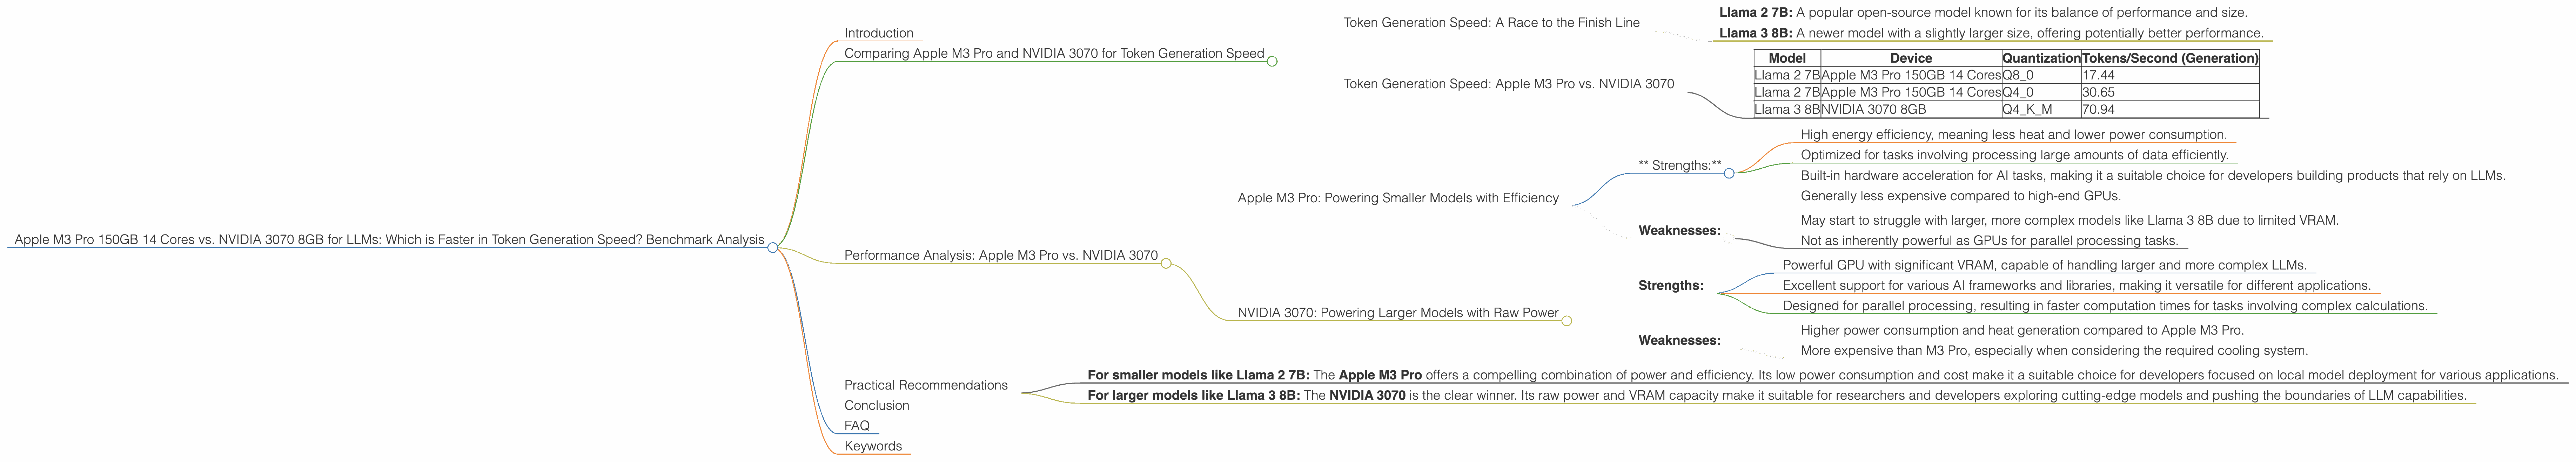This screenshot has width=2576, height=462.
Task: Select the Practical Recommendations node
Action: point(925,385)
